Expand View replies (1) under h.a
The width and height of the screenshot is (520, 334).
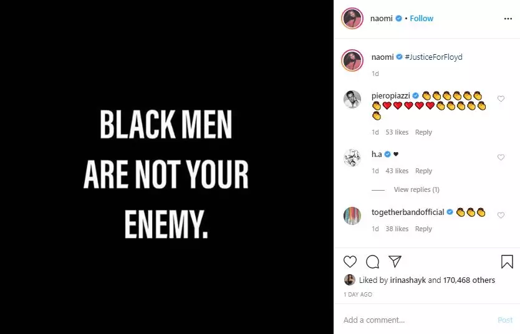coord(416,189)
